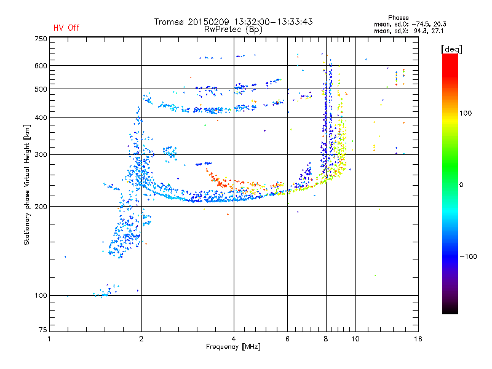The image size is (492, 369).
Task: Click the y-axis tick label "75"
Action: [43, 330]
